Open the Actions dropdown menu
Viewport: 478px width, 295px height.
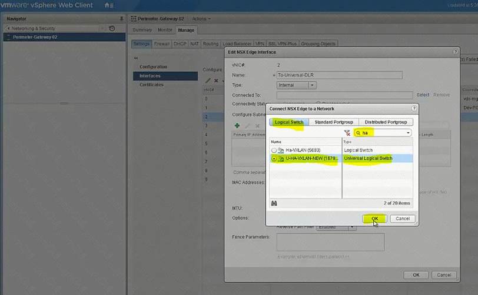tap(201, 19)
